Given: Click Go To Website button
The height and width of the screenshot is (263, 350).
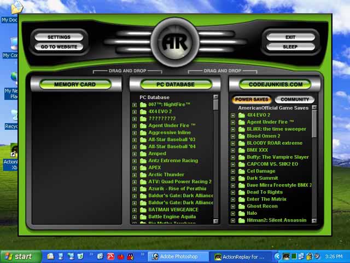Looking at the screenshot, I should (59, 47).
